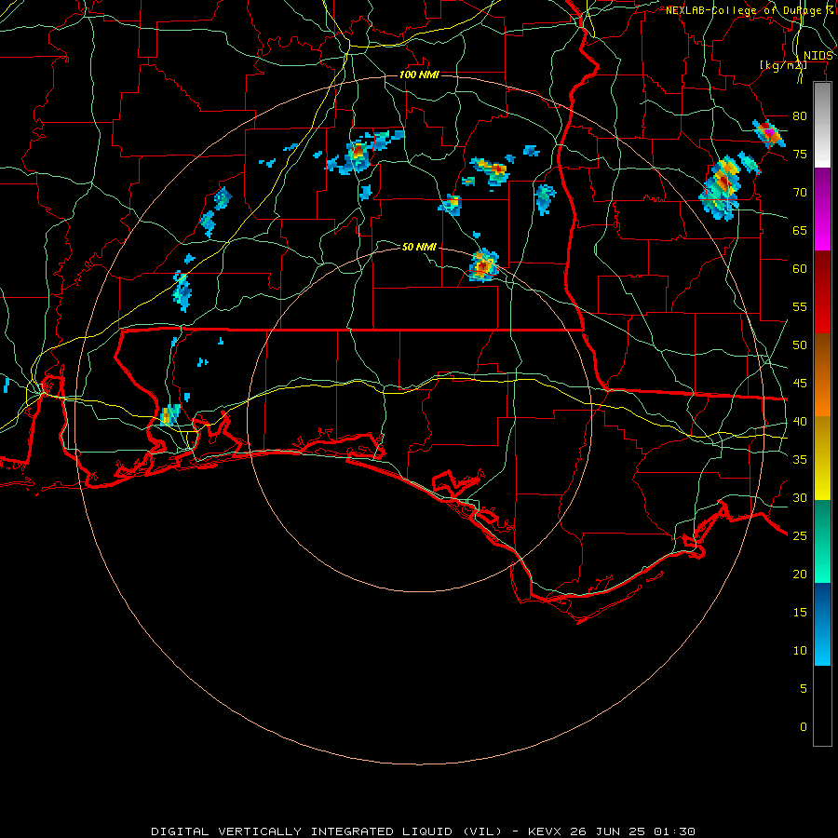The width and height of the screenshot is (838, 838).
Task: Pick the purple-magenta segment of the color bar
Action: tap(822, 209)
